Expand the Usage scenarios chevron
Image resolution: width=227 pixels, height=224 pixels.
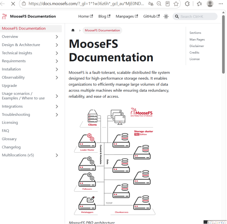(57, 96)
